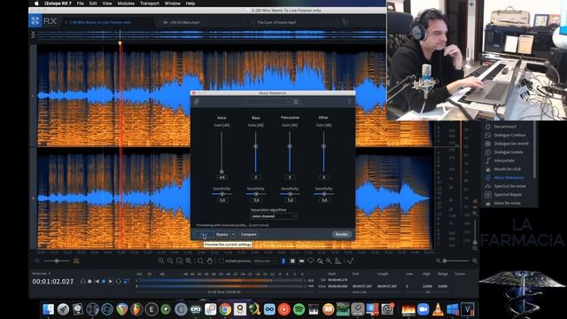Click the zoom slider handle at bottom right
The image size is (567, 319).
click(445, 261)
